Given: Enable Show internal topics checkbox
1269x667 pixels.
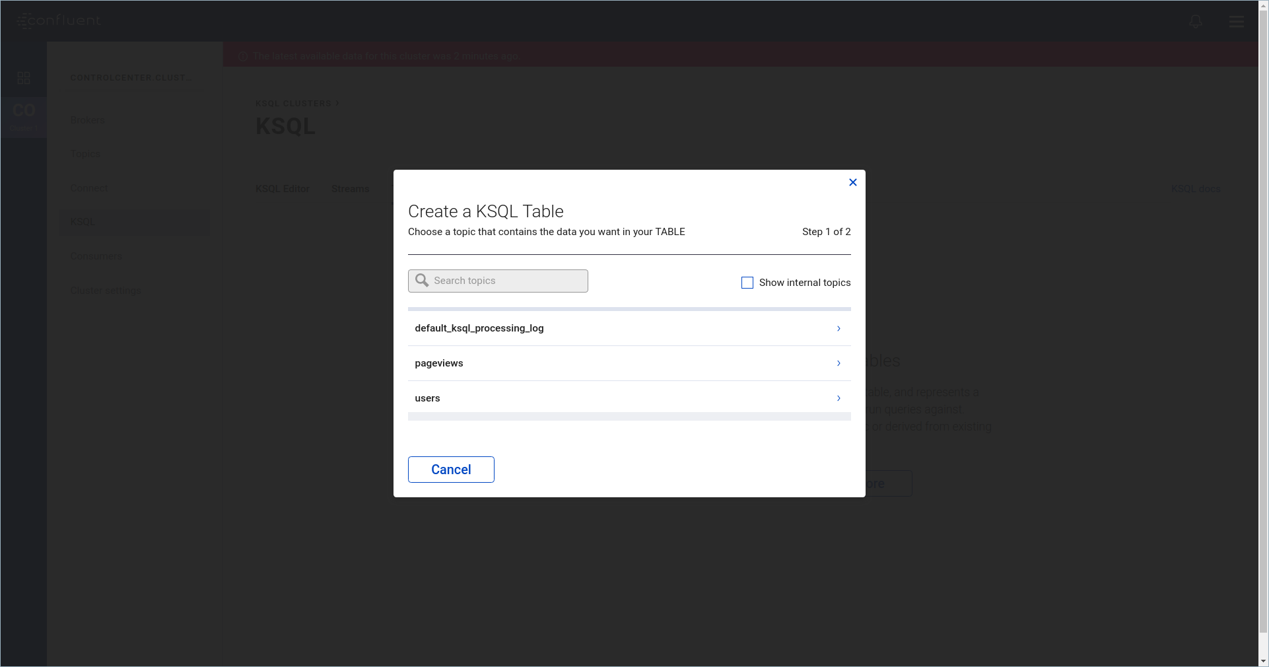Looking at the screenshot, I should coord(747,283).
